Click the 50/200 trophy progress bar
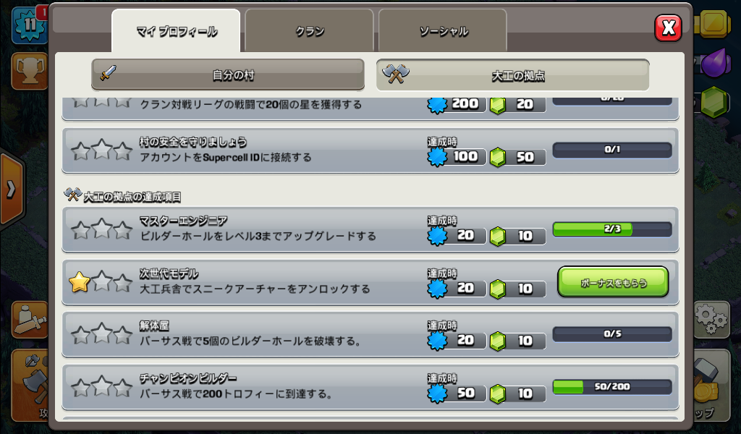This screenshot has height=434, width=741. 612,387
